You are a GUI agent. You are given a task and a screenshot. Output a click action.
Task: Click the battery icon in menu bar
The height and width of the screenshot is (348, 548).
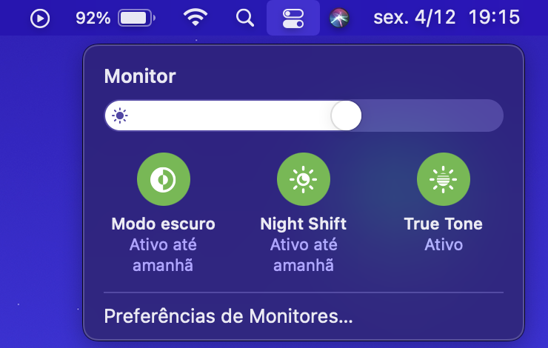point(137,19)
